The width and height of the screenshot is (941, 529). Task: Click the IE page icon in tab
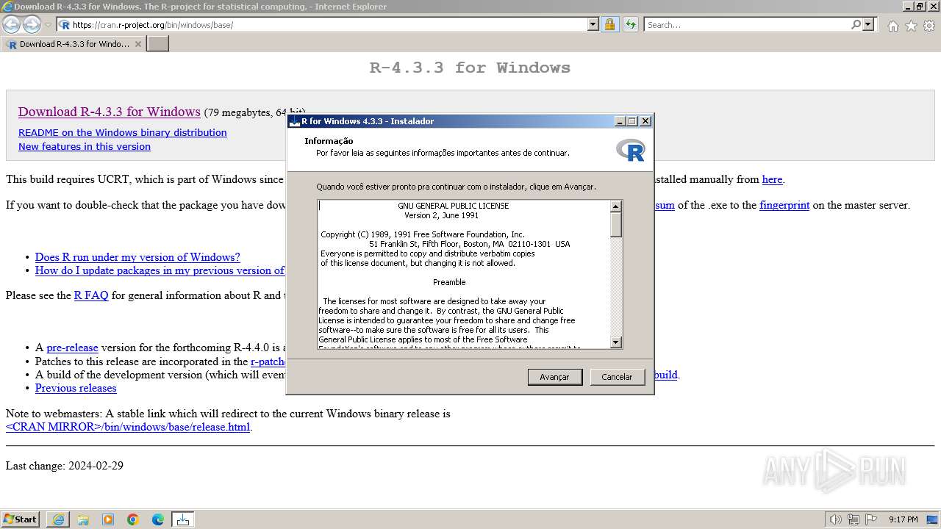[x=11, y=44]
